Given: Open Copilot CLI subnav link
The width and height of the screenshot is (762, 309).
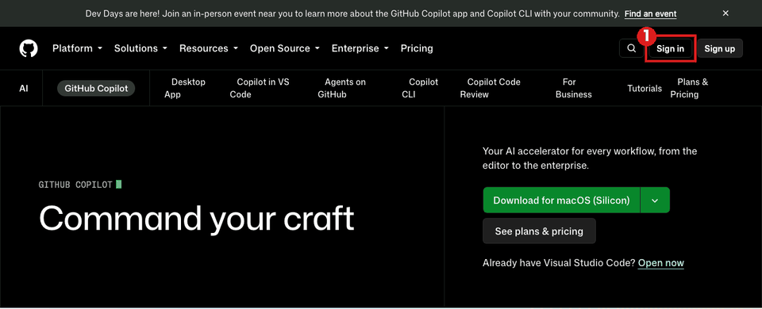Looking at the screenshot, I should tap(420, 88).
